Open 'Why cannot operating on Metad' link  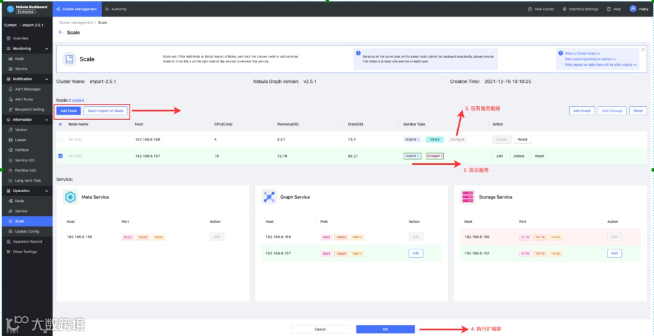click(590, 59)
